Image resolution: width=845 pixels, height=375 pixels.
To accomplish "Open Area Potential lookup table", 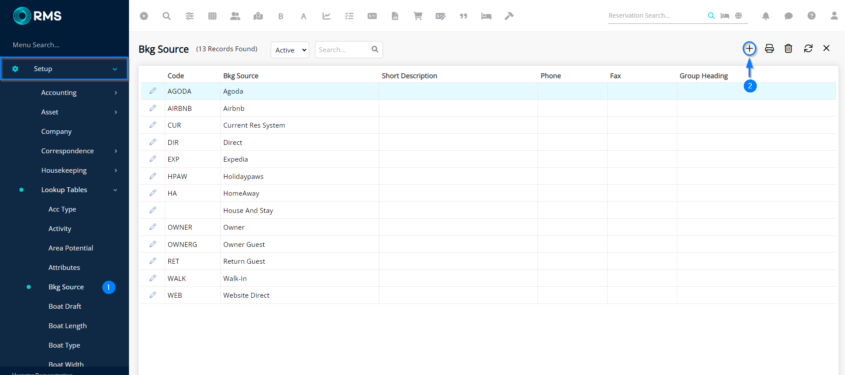I will (71, 248).
